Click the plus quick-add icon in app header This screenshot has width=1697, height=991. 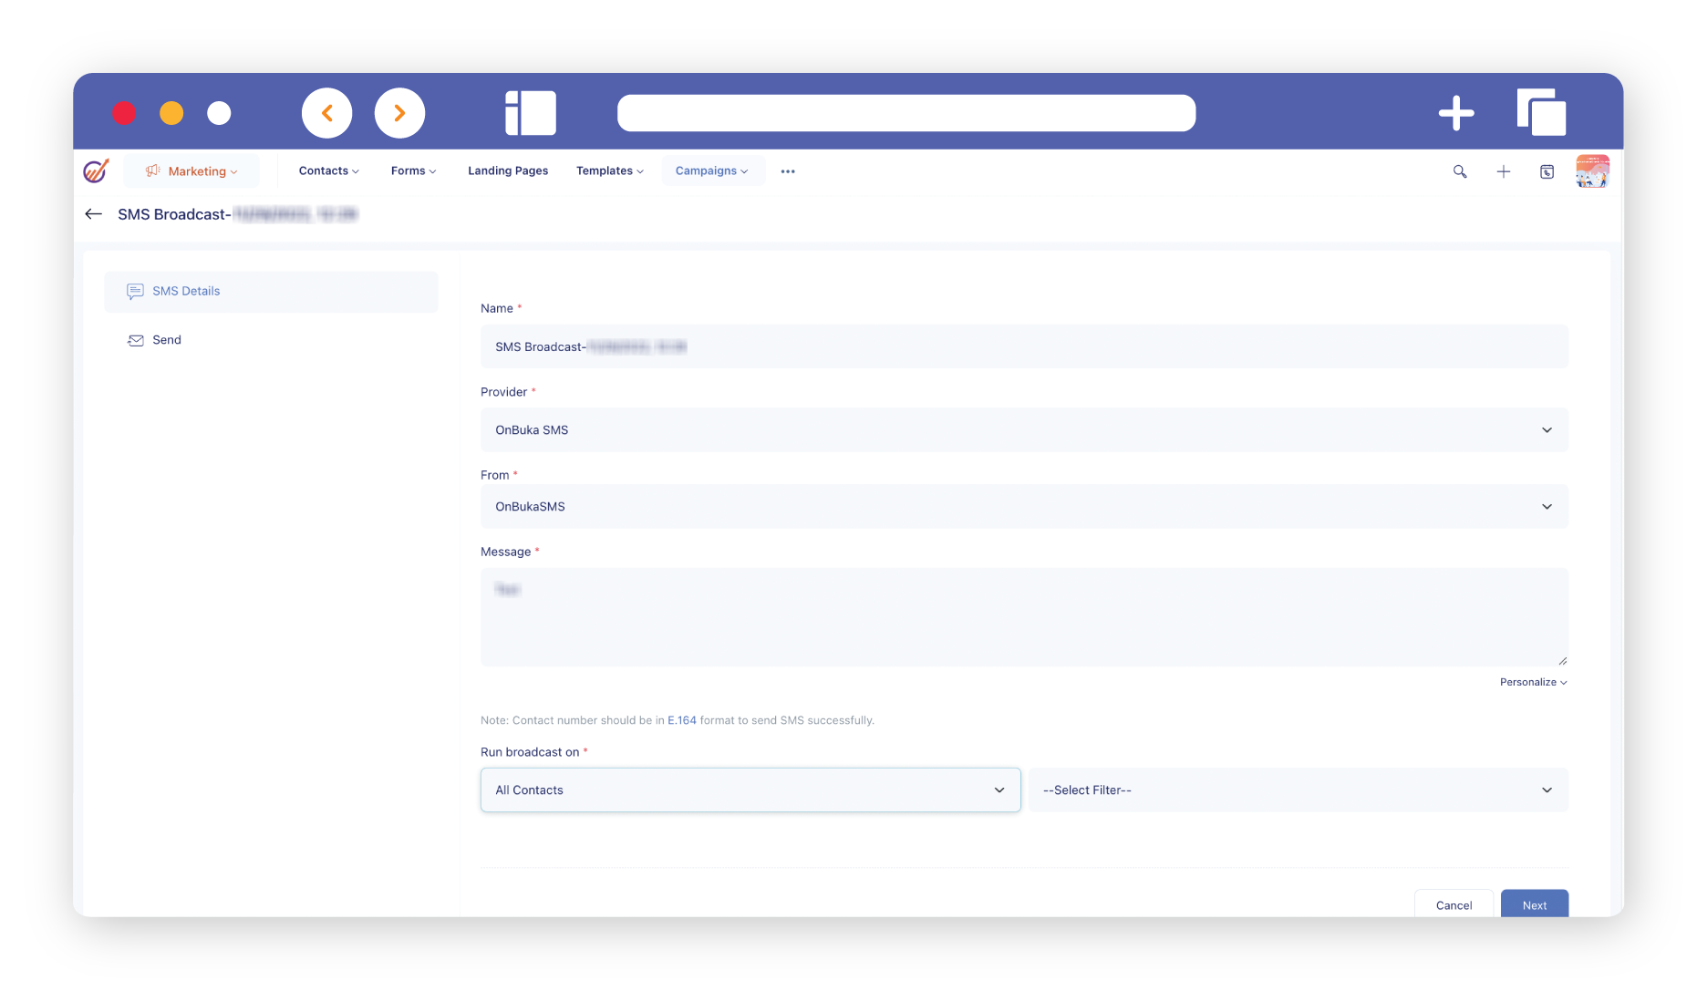1504,171
